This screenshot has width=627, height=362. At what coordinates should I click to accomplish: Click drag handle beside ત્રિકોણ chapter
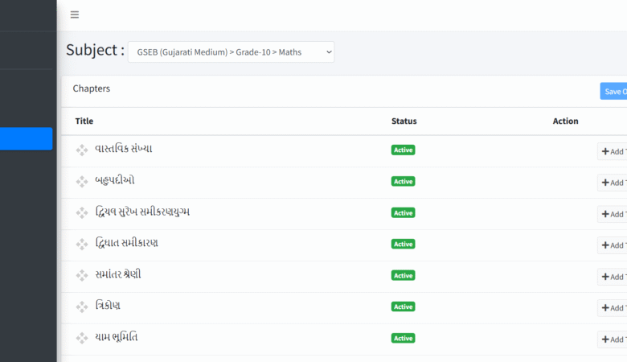click(x=82, y=307)
